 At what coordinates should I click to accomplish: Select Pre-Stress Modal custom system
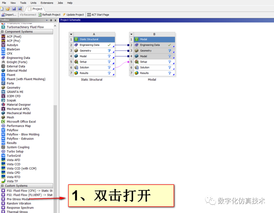tap(18, 199)
